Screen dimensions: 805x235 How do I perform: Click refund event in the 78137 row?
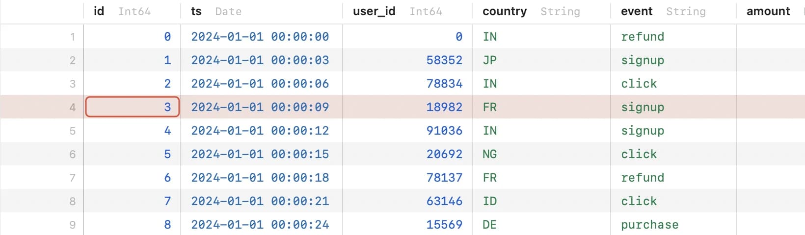click(x=673, y=178)
